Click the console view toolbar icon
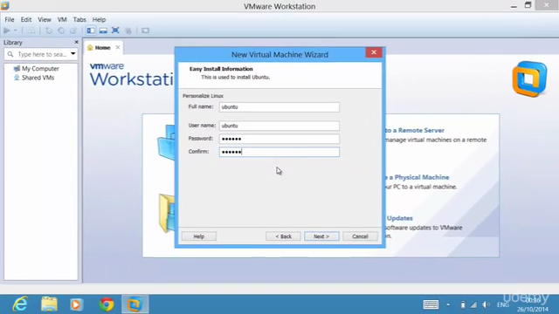This screenshot has width=559, height=314. pyautogui.click(x=145, y=31)
